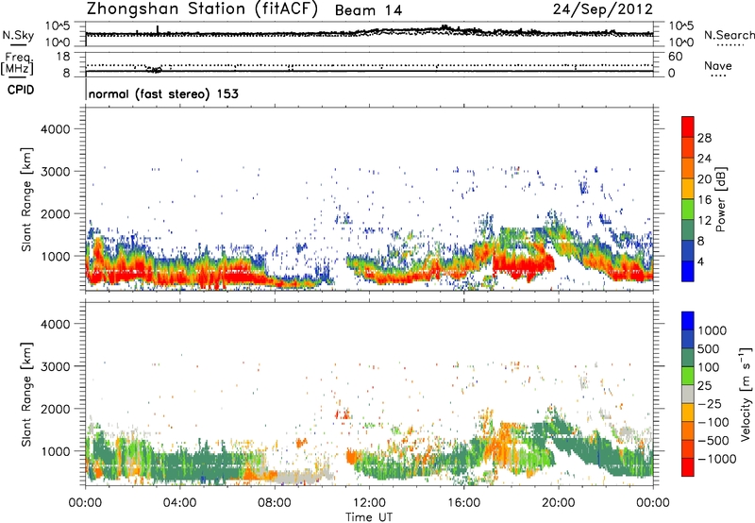
Task: Click the '1000' range tick of velocity panel
Action: coord(55,451)
